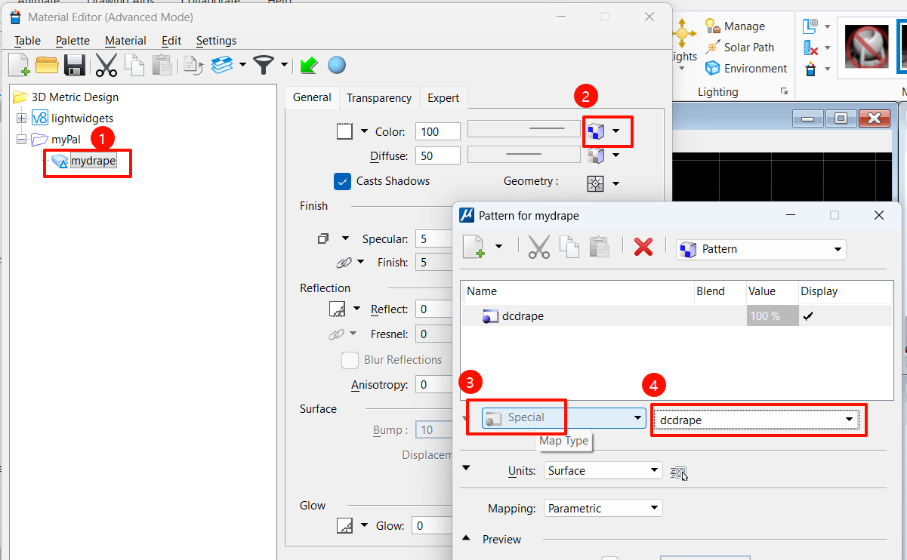Click the Color pattern map icon
907x560 pixels.
[596, 131]
